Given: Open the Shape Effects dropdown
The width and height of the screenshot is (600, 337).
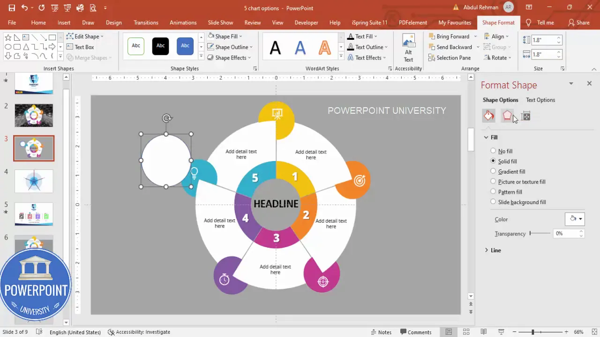Looking at the screenshot, I should pyautogui.click(x=229, y=58).
